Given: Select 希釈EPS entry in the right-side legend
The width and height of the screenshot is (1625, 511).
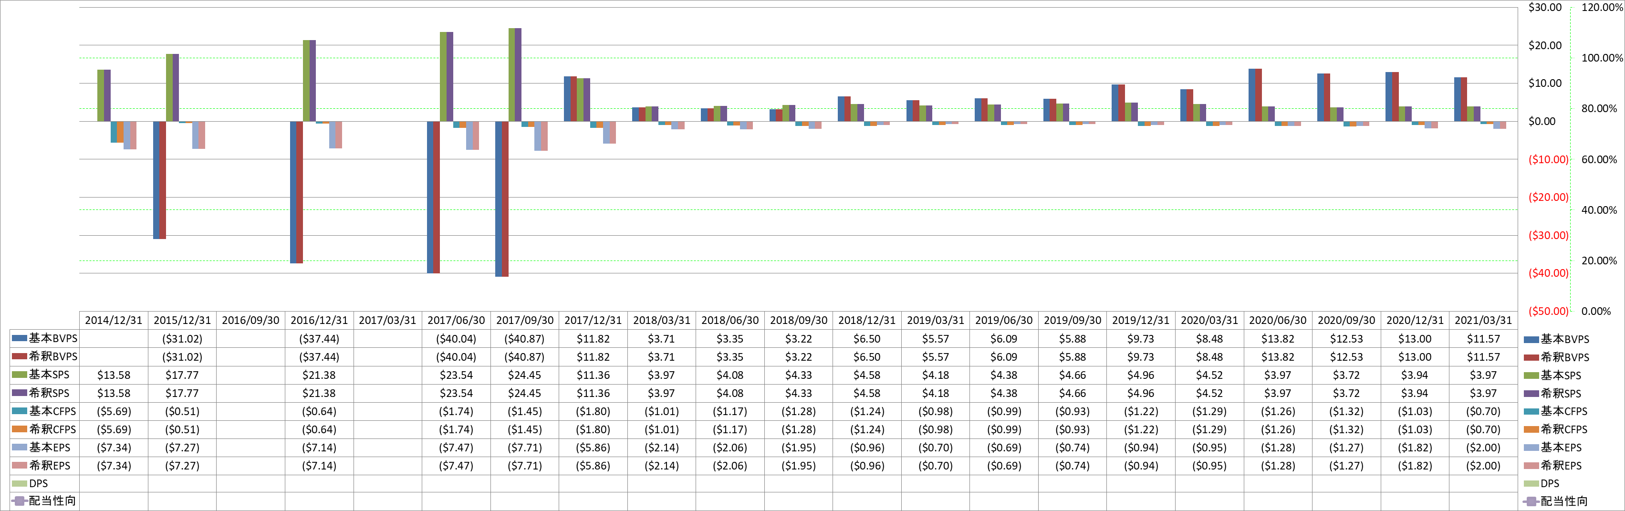Looking at the screenshot, I should point(1552,466).
